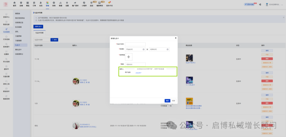The image size is (286, 137).
Task: Click the 数量 input field
Action: (135, 64)
